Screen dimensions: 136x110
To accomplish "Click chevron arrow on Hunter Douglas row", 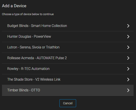I will (x=128, y=36).
